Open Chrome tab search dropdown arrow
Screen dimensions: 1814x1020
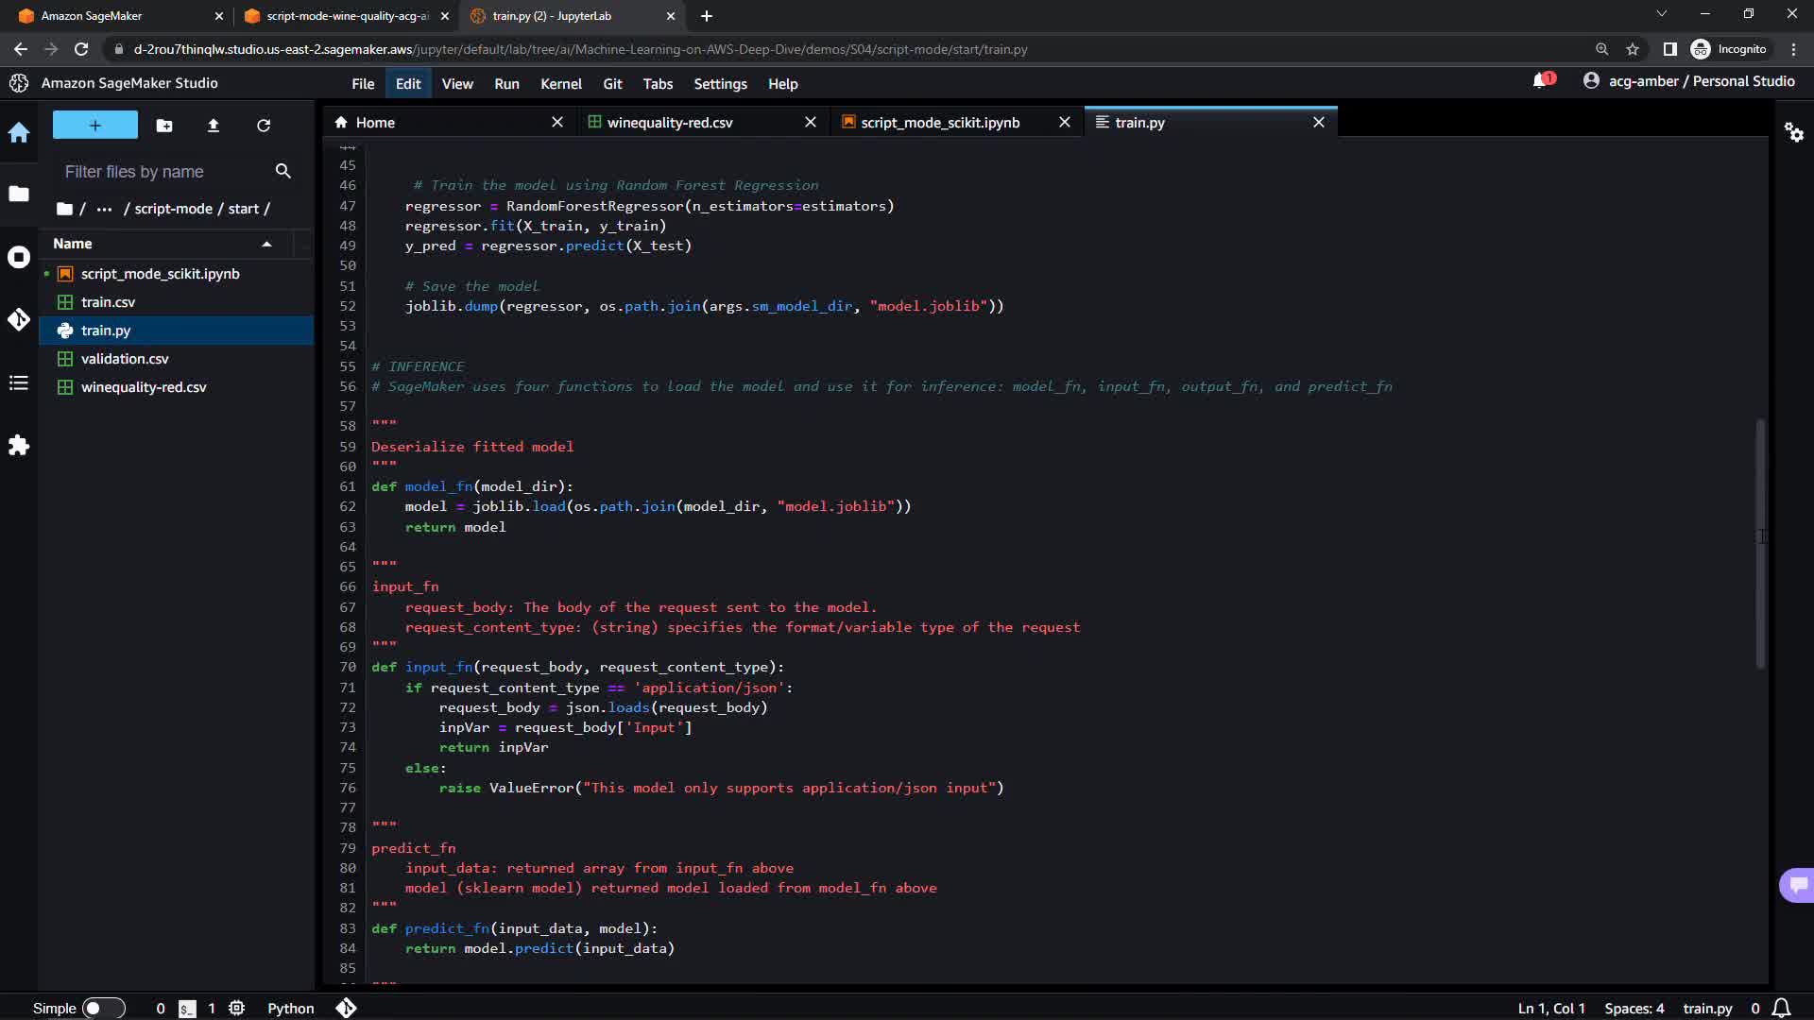1661,14
